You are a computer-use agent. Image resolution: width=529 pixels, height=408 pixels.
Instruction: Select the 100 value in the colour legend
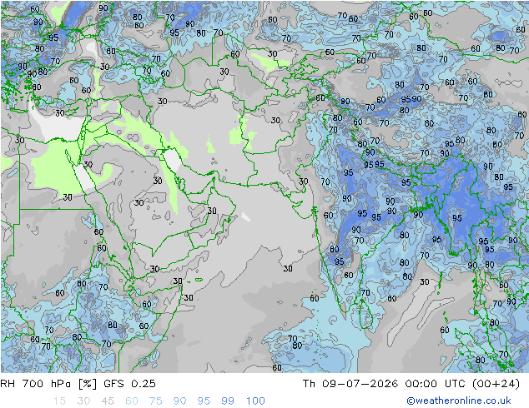[x=255, y=401]
